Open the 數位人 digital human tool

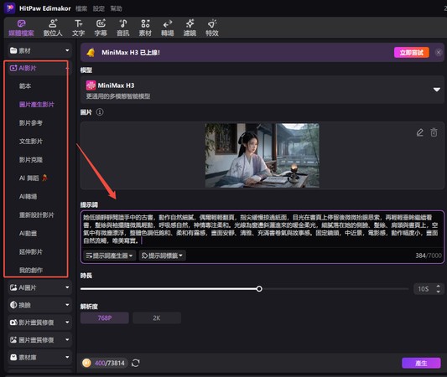[x=53, y=28]
